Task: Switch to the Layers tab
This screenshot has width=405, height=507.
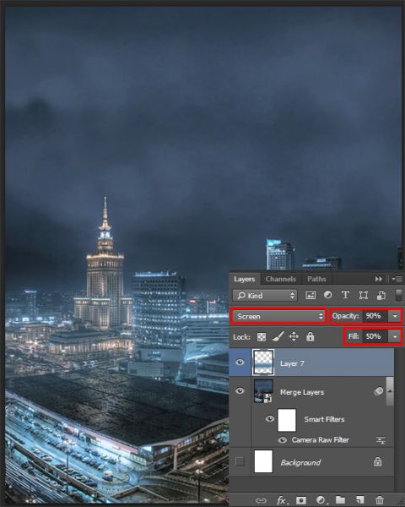Action: click(x=245, y=279)
